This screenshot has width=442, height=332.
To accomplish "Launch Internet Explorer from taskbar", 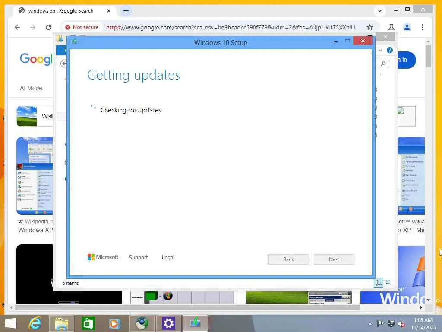I will pos(35,323).
